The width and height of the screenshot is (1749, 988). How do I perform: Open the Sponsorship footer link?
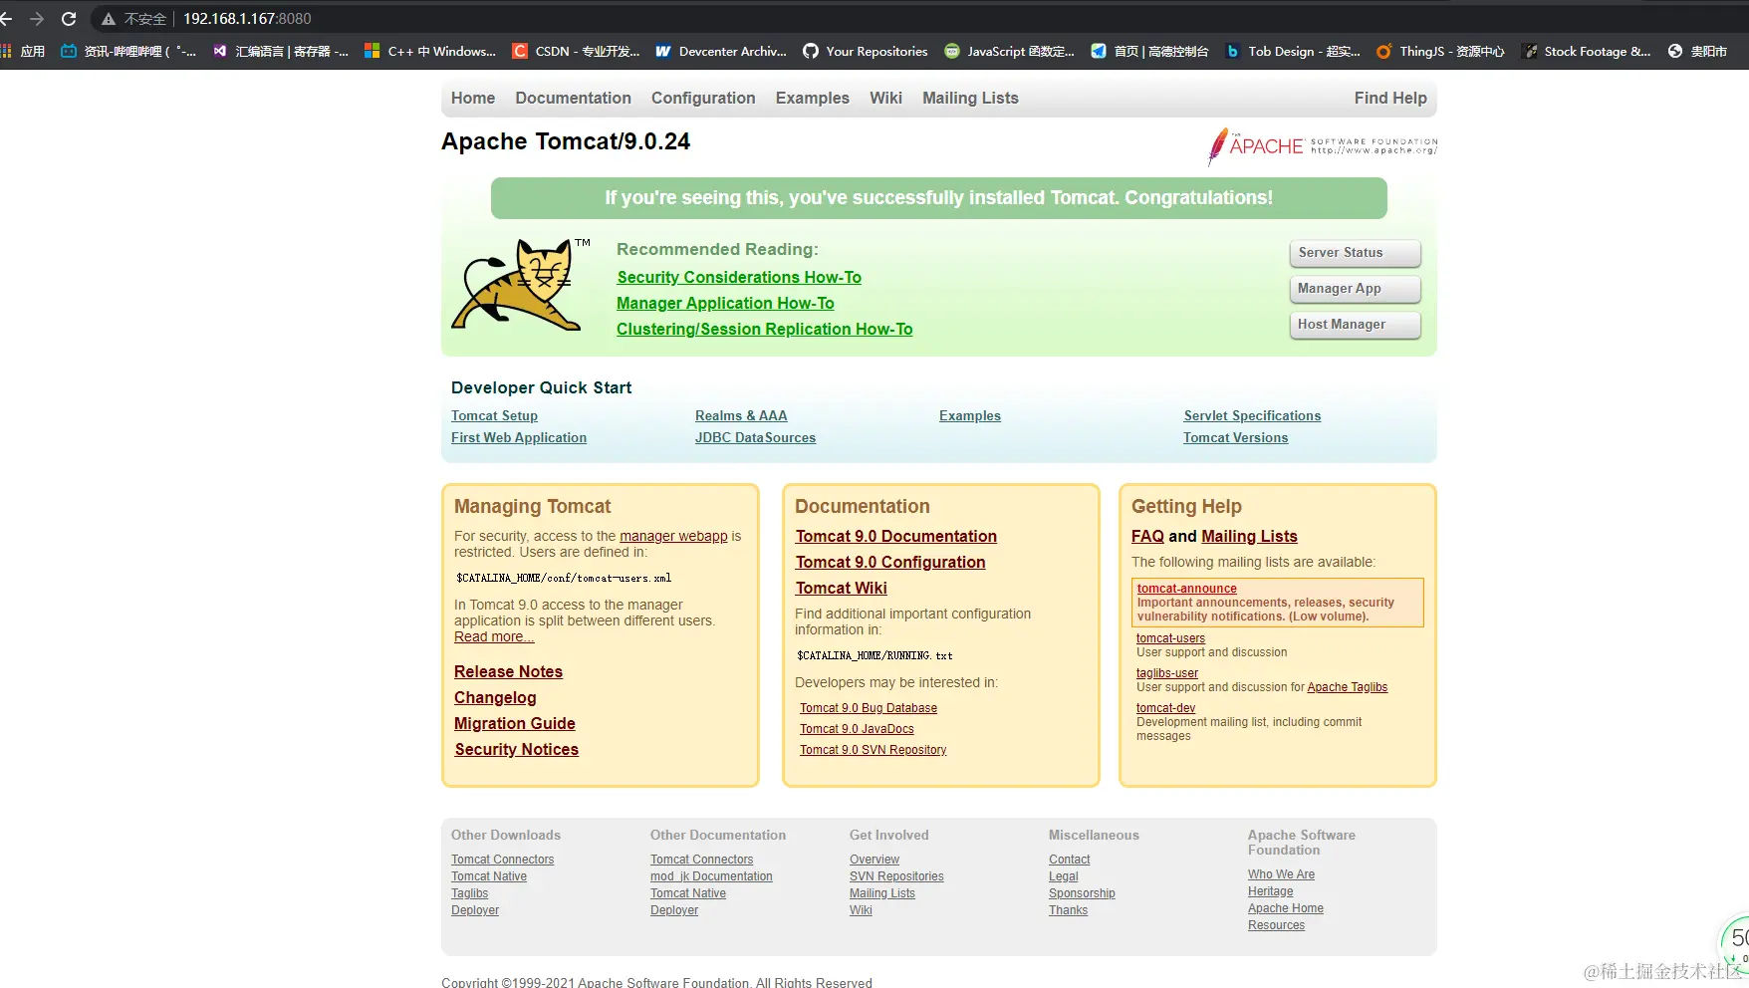coord(1082,893)
